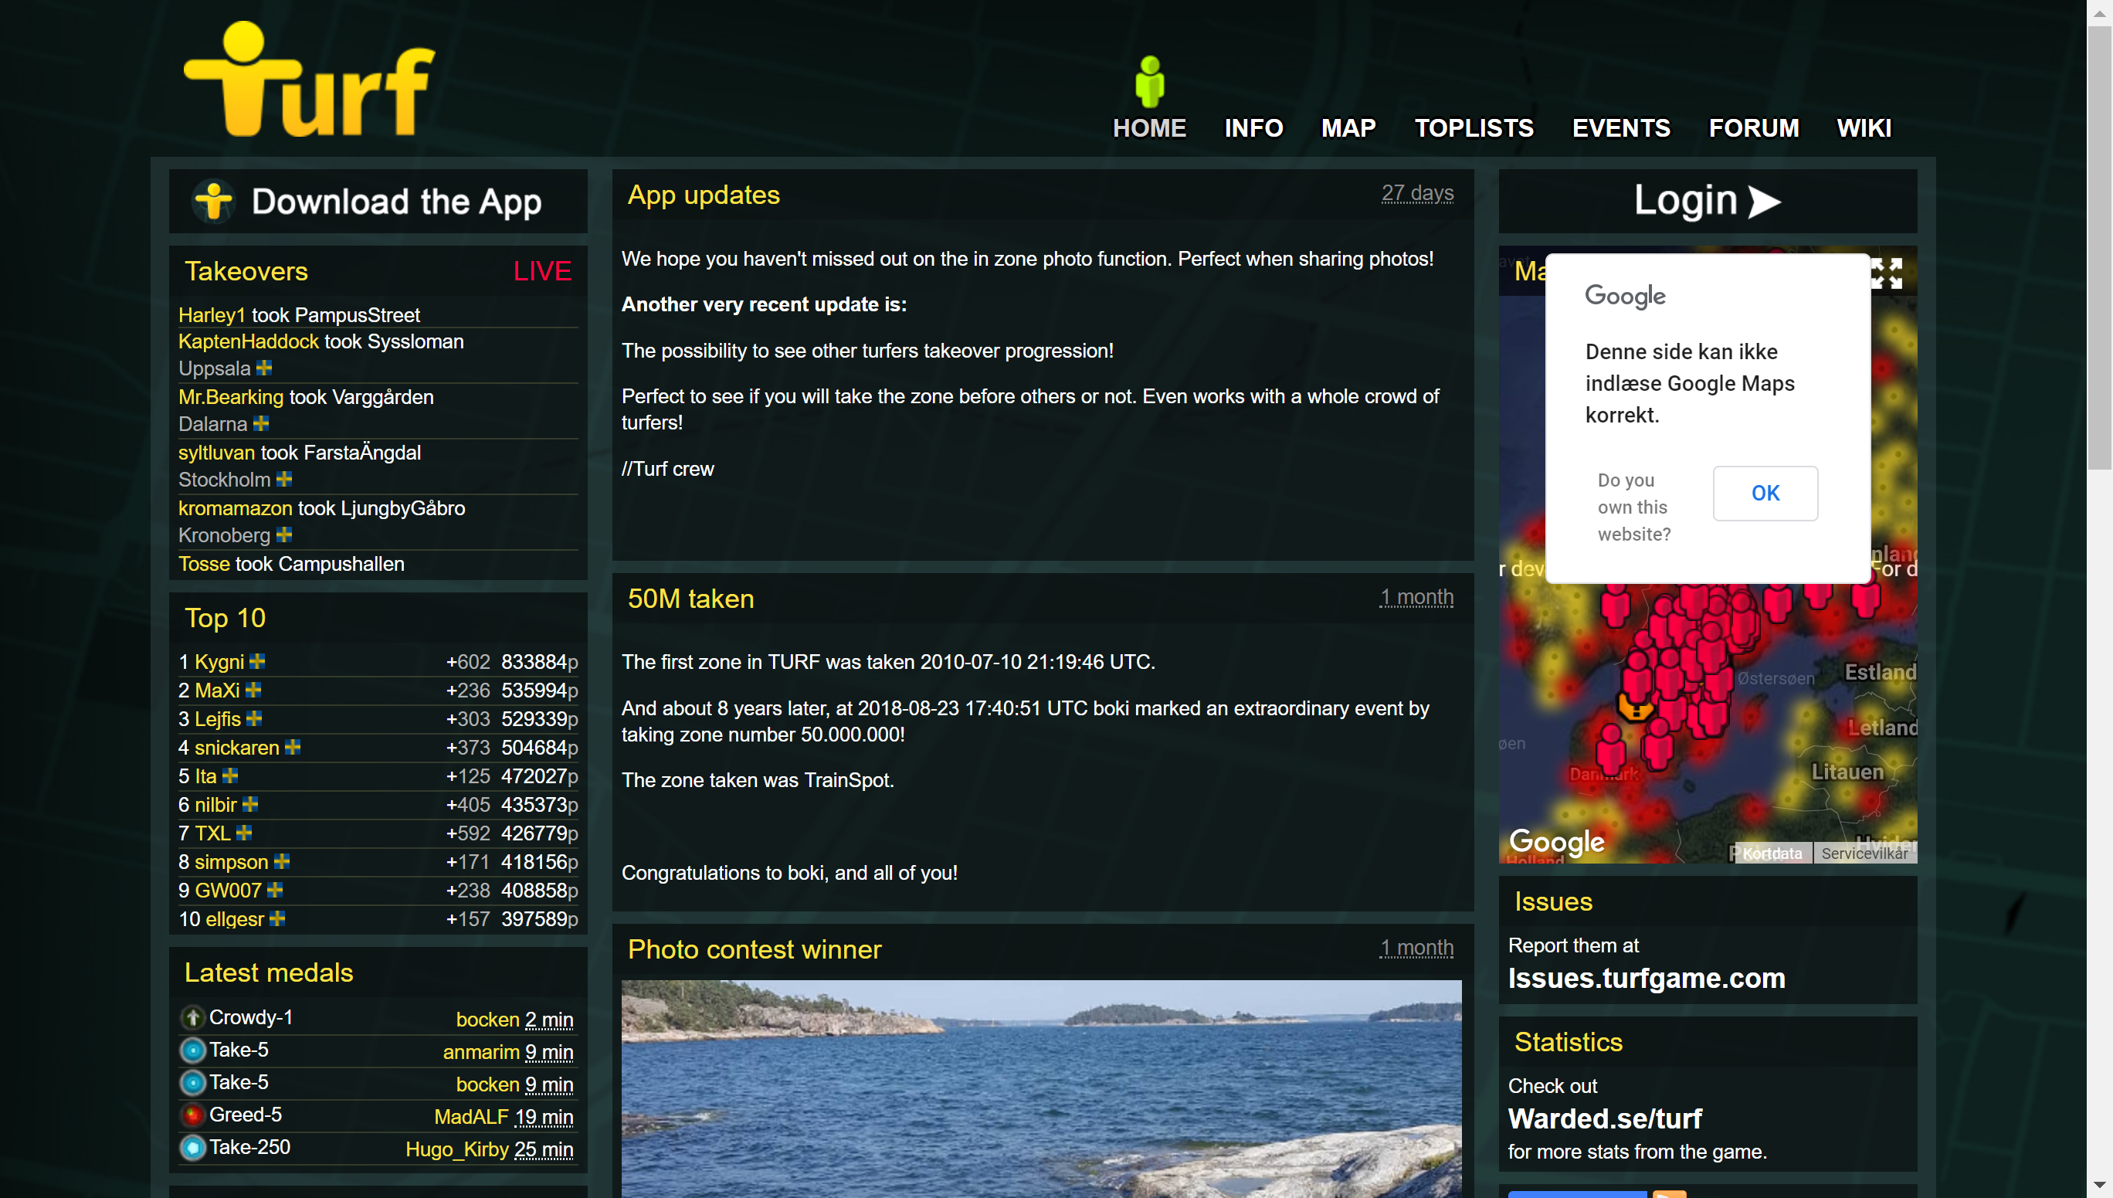This screenshot has width=2113, height=1198.
Task: Click the '27 days' timestamp on App updates
Action: coord(1416,193)
